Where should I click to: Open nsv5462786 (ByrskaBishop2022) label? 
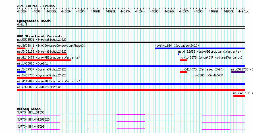click(42, 75)
